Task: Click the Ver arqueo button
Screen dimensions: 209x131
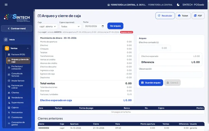Action: pyautogui.click(x=115, y=26)
